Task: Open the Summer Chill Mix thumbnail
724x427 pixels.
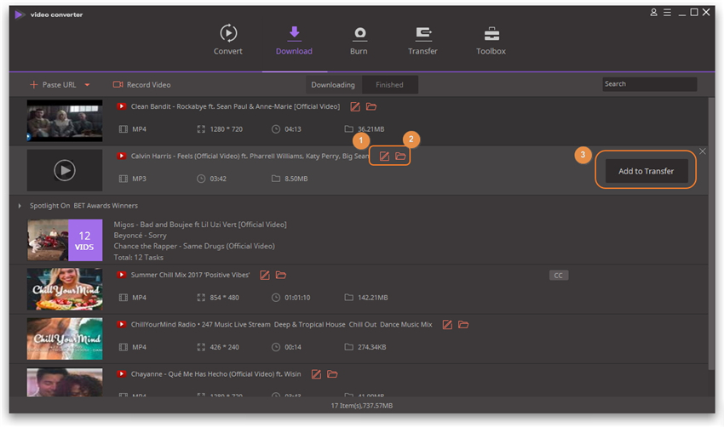Action: coord(65,289)
